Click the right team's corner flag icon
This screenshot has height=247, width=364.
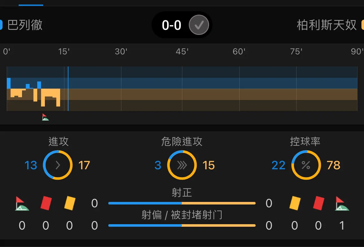[342, 204]
